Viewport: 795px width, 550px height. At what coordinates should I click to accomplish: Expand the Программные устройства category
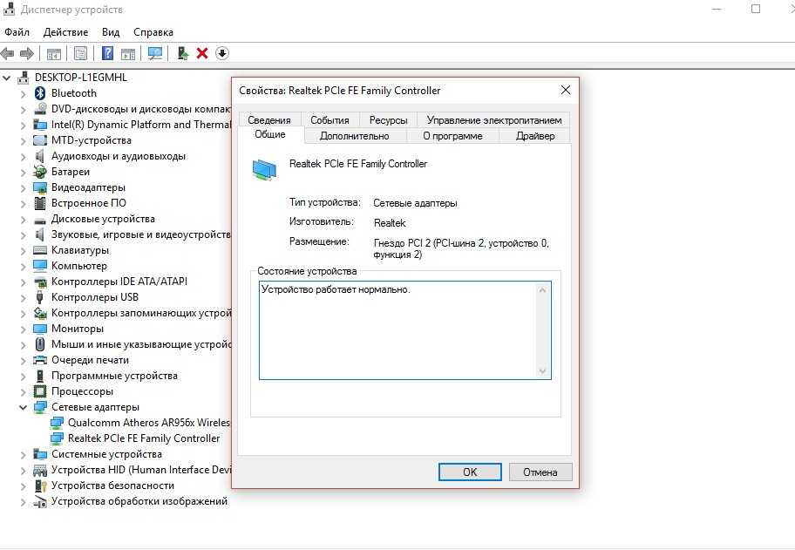(x=23, y=377)
